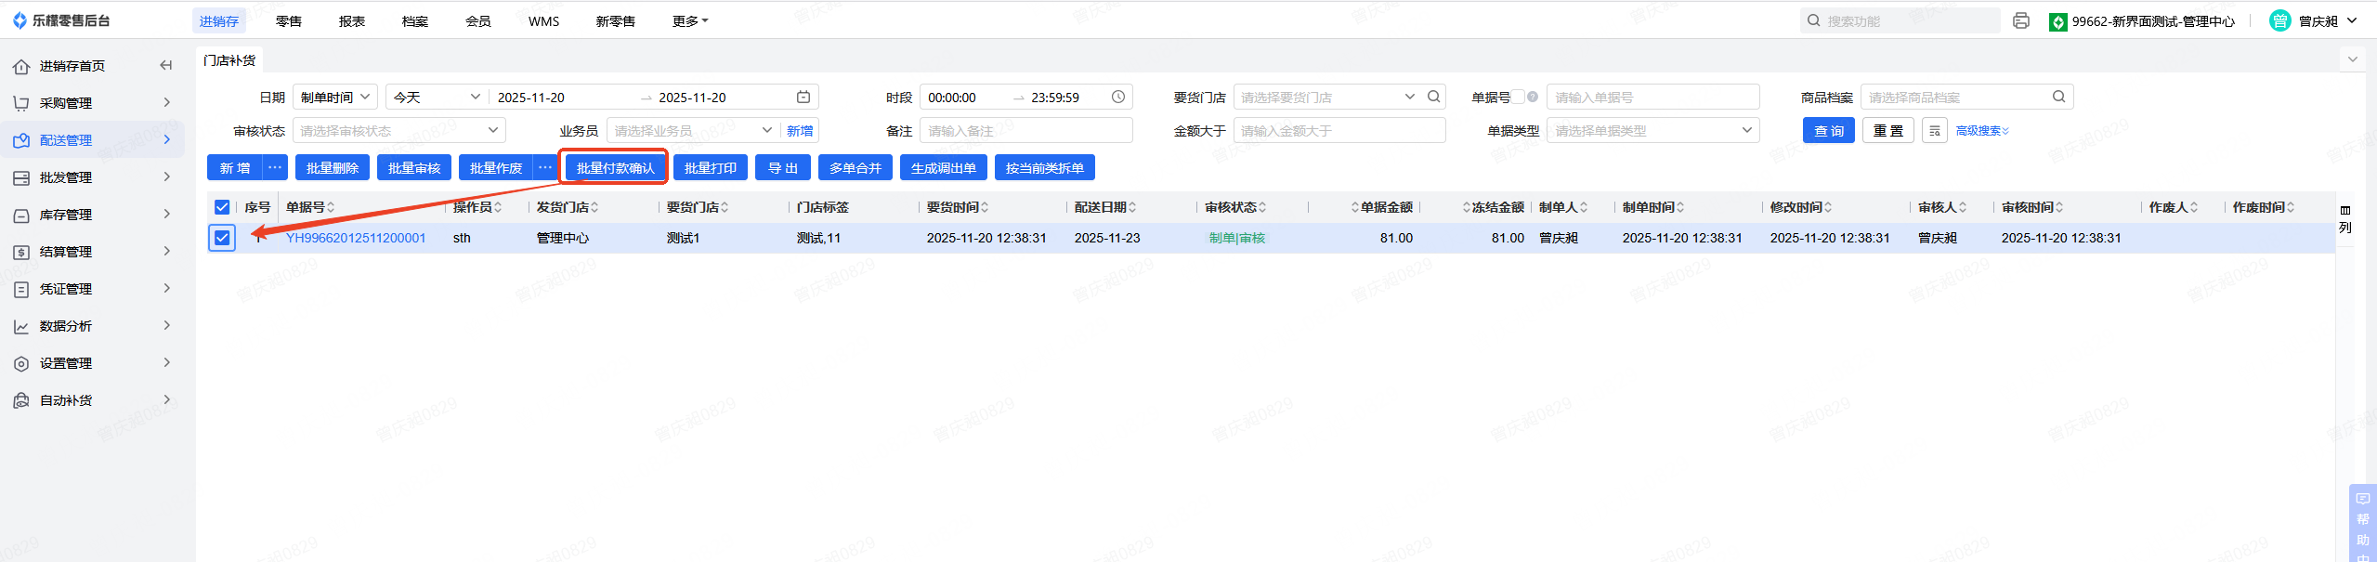Expand 批发管理 in the sidebar
Screen dimensions: 2377x562
click(x=93, y=176)
